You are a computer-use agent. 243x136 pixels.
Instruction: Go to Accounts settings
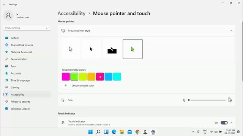tap(27, 73)
